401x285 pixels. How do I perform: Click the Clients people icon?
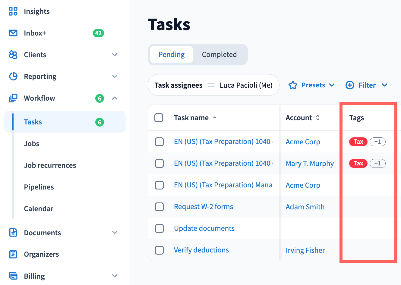click(x=13, y=55)
